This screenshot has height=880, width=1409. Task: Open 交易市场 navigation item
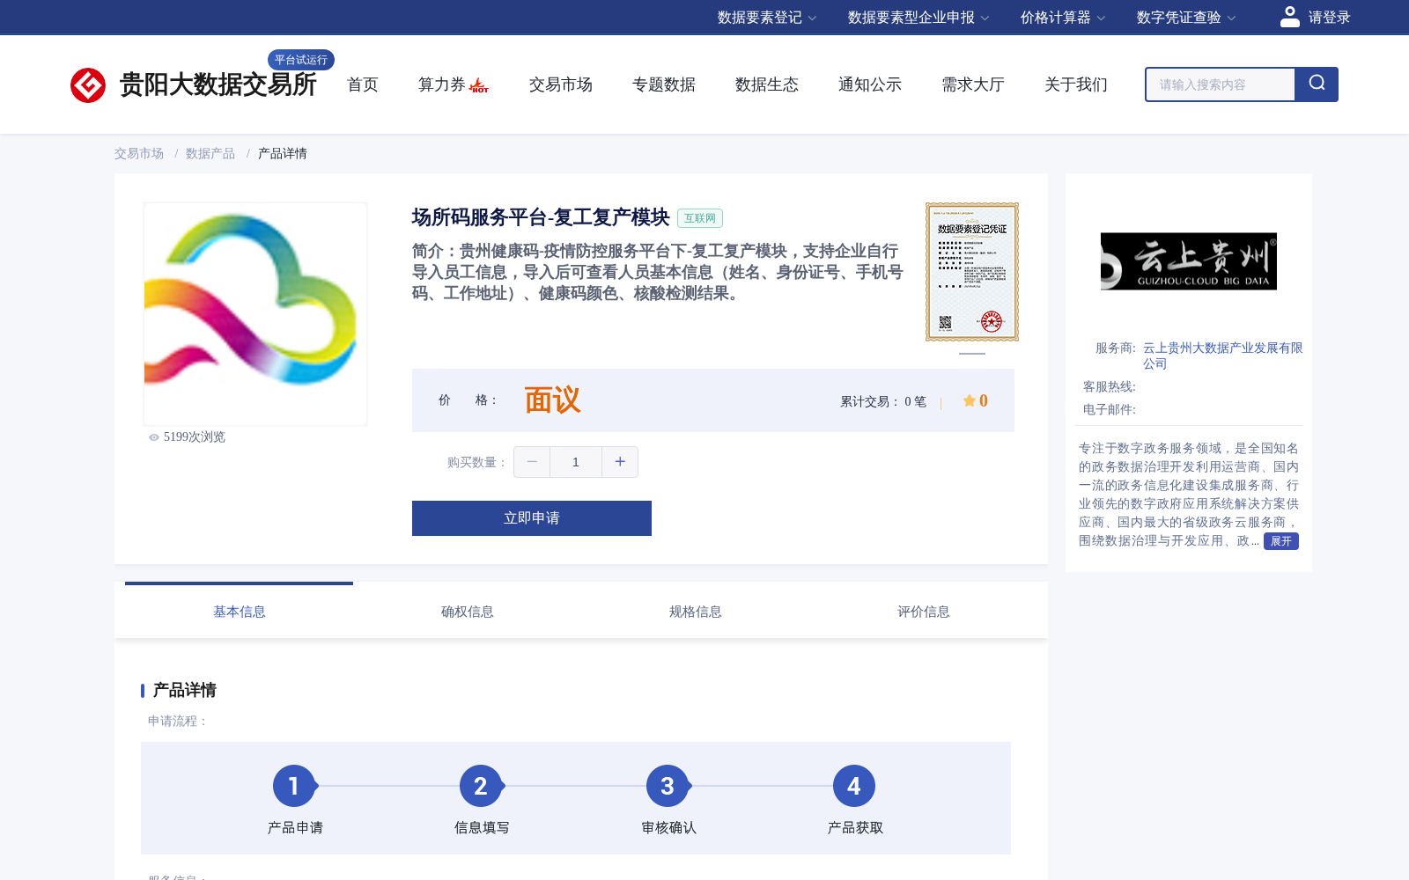[x=561, y=84]
